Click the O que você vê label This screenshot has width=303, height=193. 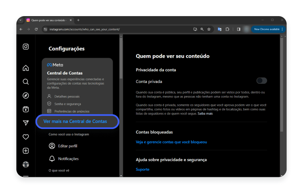[x=59, y=170]
